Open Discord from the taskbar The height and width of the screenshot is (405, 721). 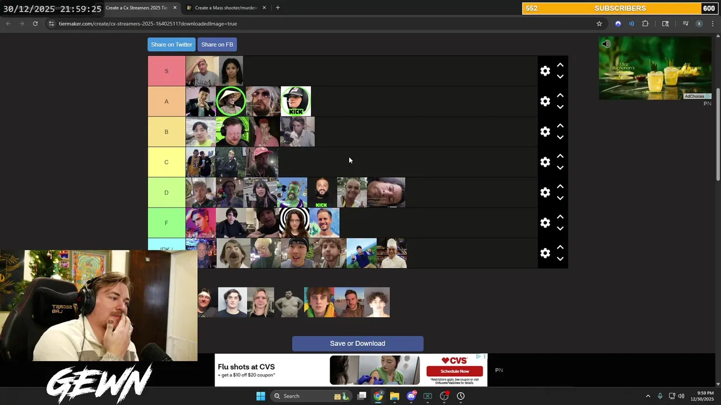pos(411,396)
